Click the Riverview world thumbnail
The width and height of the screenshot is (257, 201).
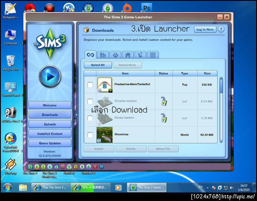(x=105, y=135)
